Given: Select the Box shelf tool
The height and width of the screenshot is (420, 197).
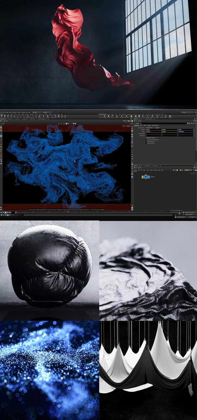Looking at the screenshot, I should point(2,116).
